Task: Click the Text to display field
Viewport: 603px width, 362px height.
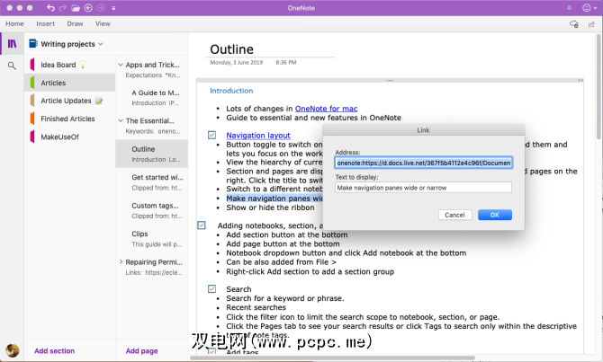Action: (x=423, y=188)
